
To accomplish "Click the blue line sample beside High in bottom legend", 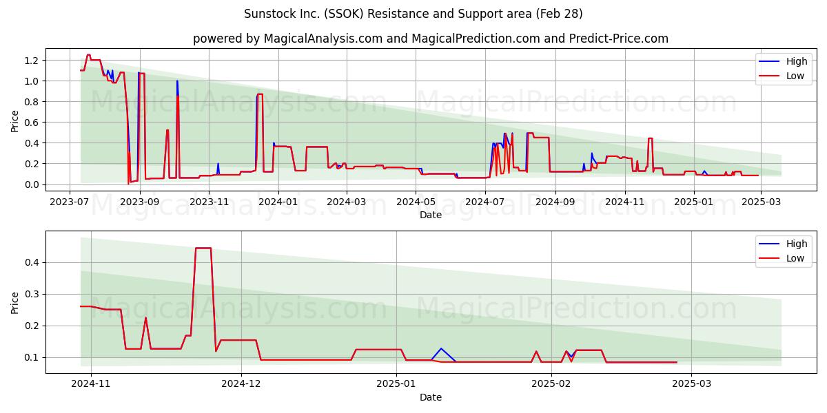I will pyautogui.click(x=770, y=244).
